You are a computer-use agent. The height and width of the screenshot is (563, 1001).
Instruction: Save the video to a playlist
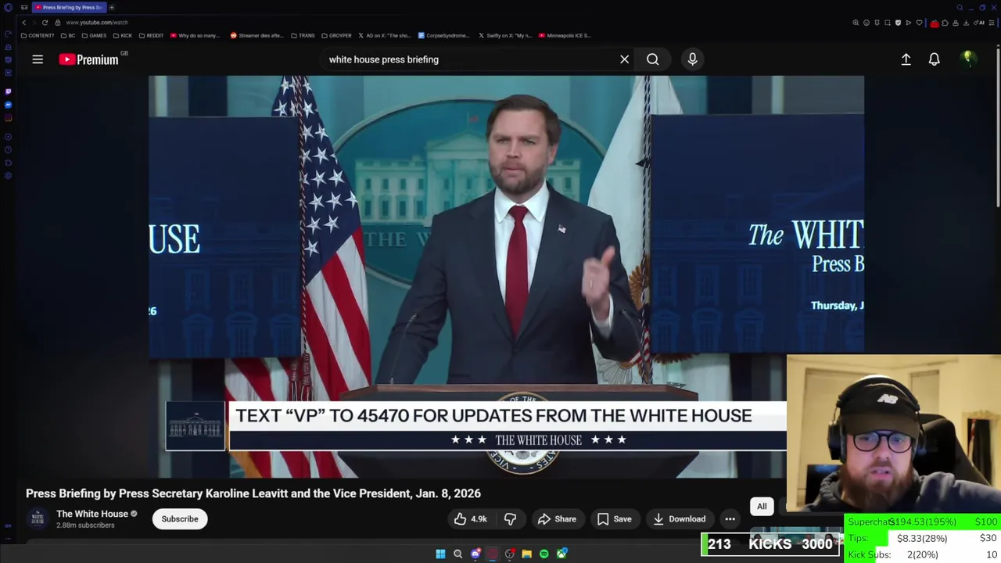point(614,518)
